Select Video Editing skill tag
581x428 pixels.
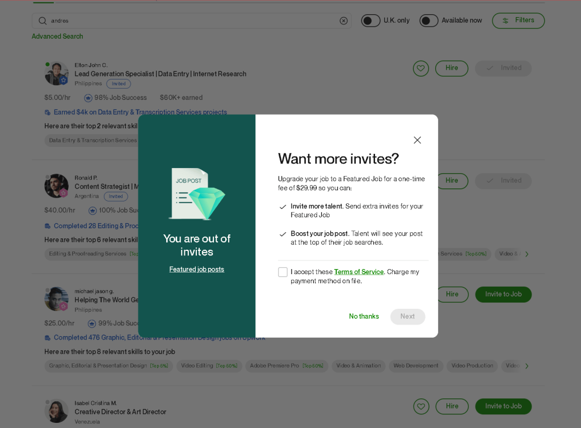click(x=209, y=366)
